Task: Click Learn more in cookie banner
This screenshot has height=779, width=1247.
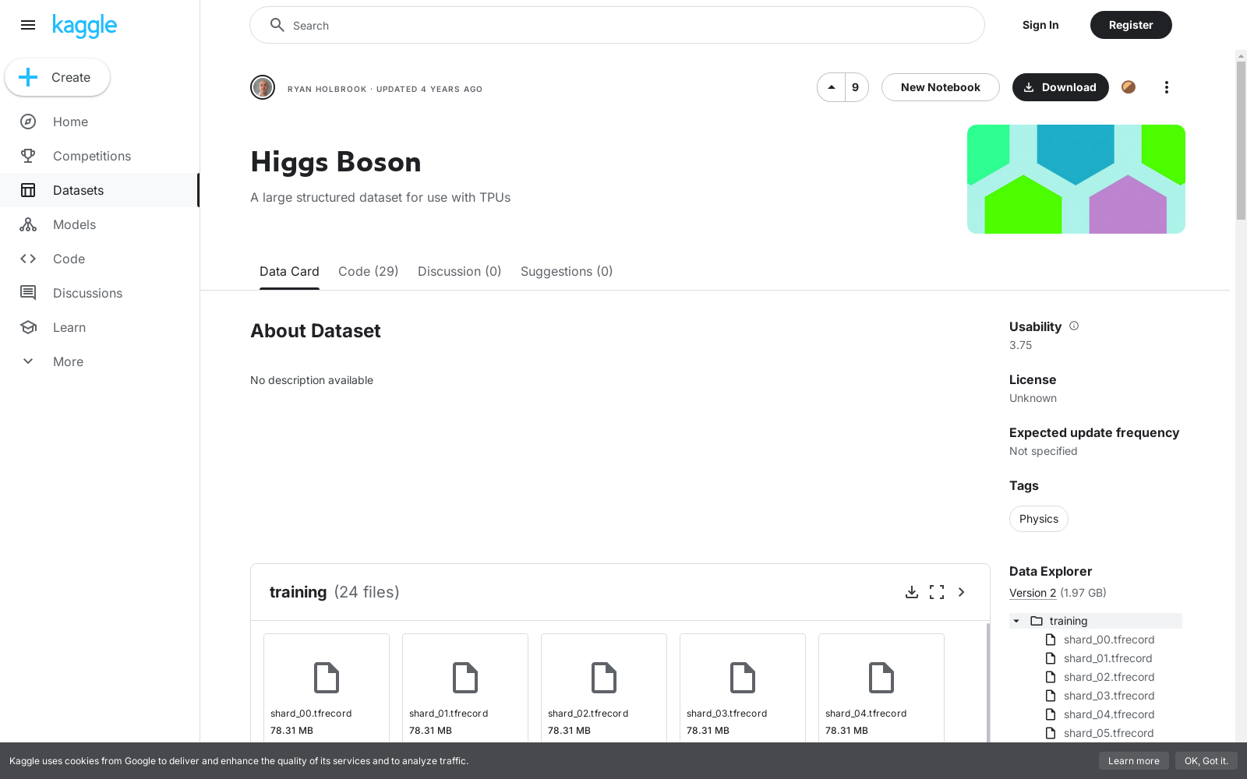Action: pos(1134,761)
